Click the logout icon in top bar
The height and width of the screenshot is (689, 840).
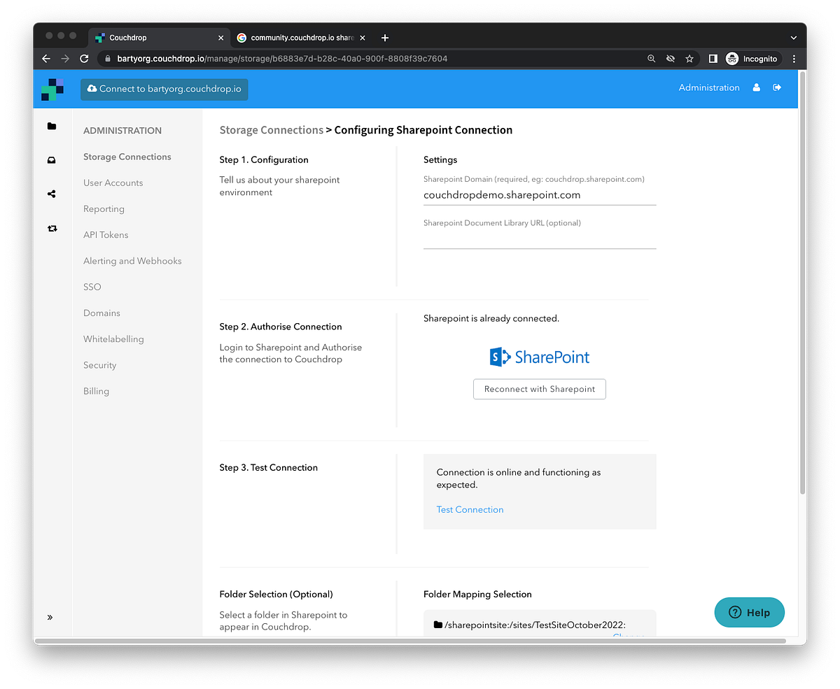(777, 87)
